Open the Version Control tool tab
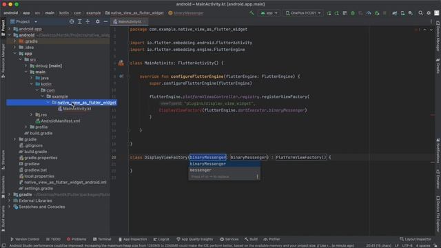The width and height of the screenshot is (441, 248). pyautogui.click(x=25, y=239)
